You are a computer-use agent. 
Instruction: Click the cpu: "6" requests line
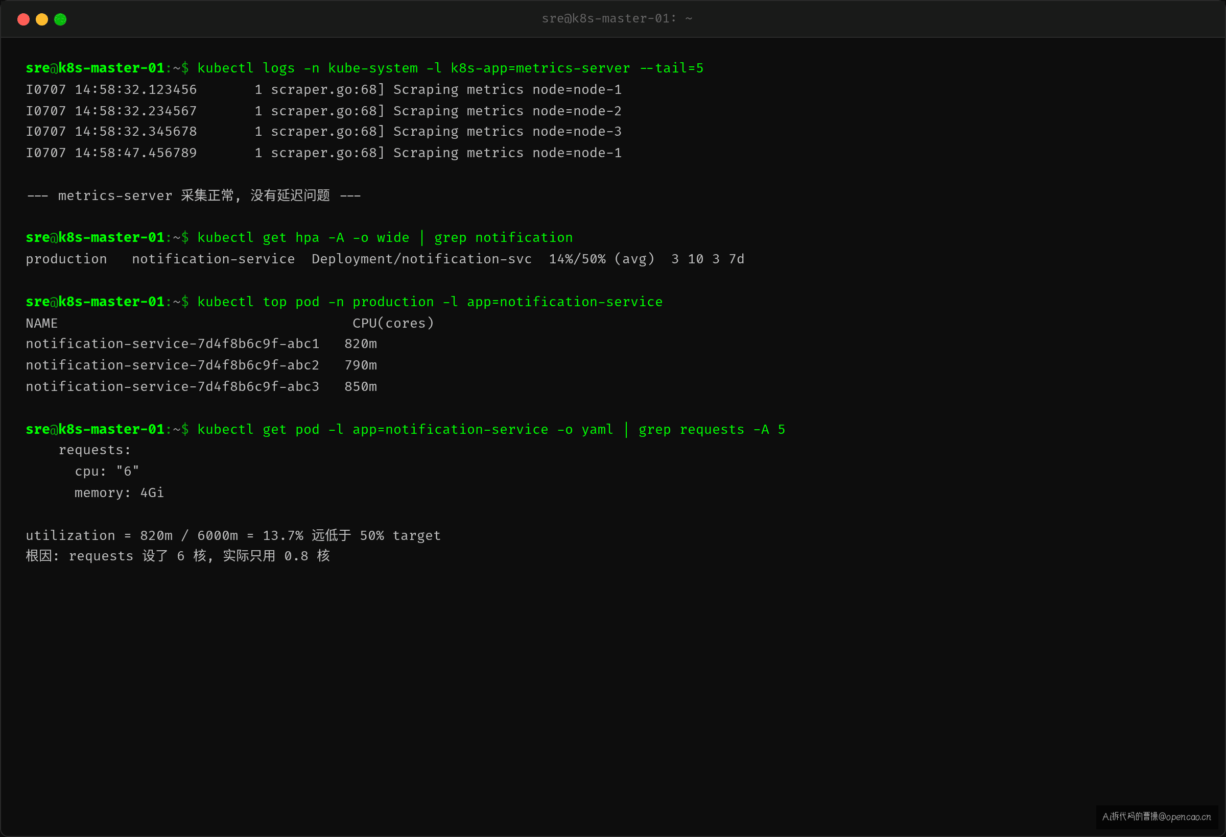point(107,471)
